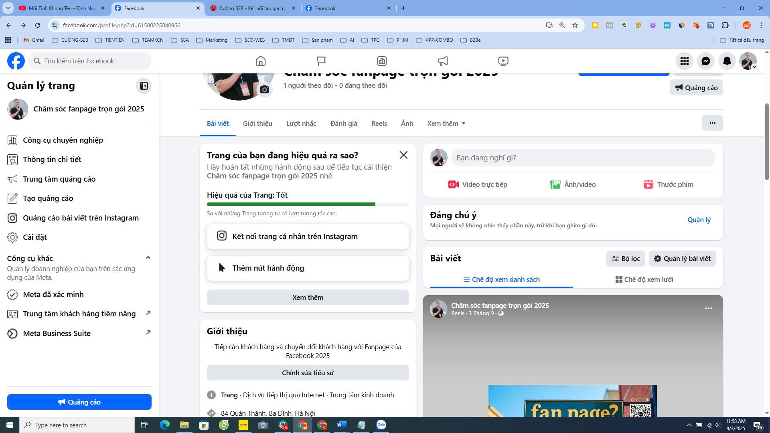Click Chỉnh sửa tiểu sử button
The image size is (770, 433).
pyautogui.click(x=308, y=373)
